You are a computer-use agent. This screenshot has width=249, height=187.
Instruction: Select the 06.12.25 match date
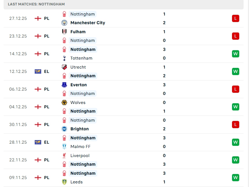(x=18, y=89)
